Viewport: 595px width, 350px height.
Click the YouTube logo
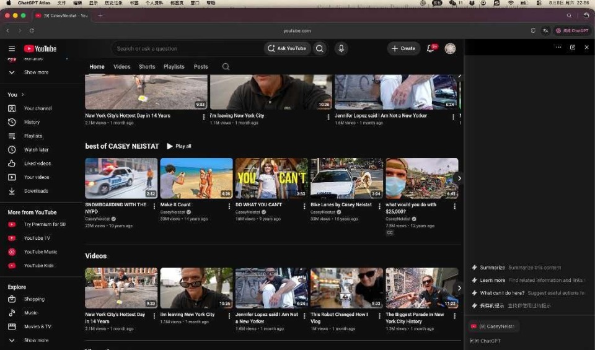click(x=40, y=48)
